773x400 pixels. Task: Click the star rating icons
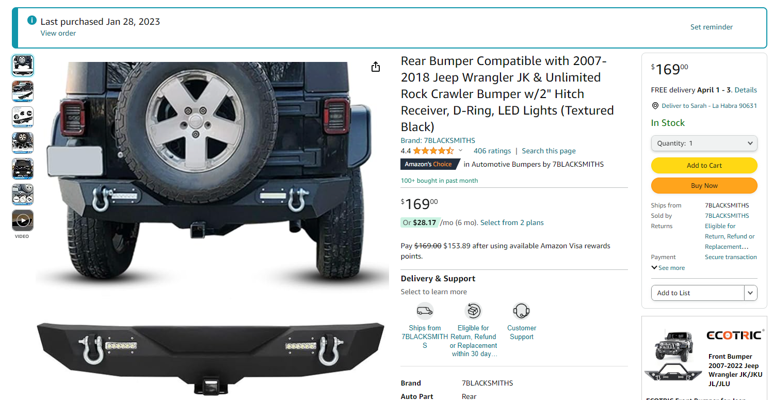click(433, 151)
